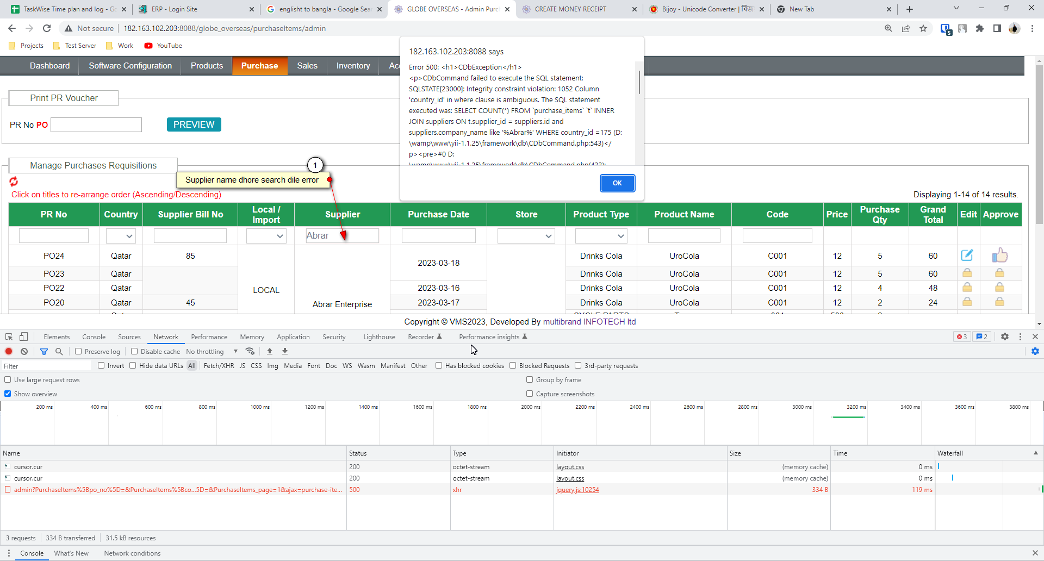
Task: Click the red refresh icon under Manage Purchases
Action: 14,182
